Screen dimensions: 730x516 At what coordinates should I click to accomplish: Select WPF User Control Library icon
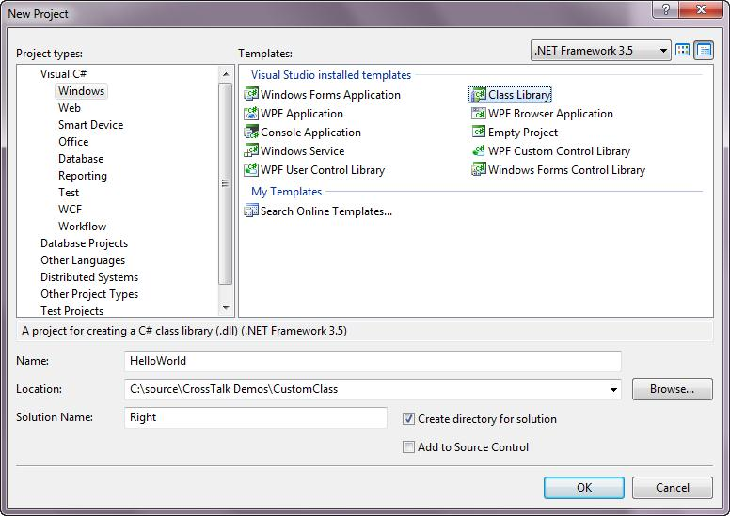[251, 169]
